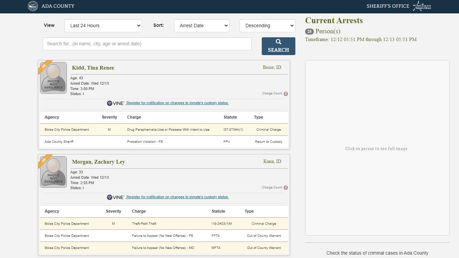Screen dimensions: 459x258
Task: Click SHERIFF'S OFFICE header text
Action: [x=388, y=6]
